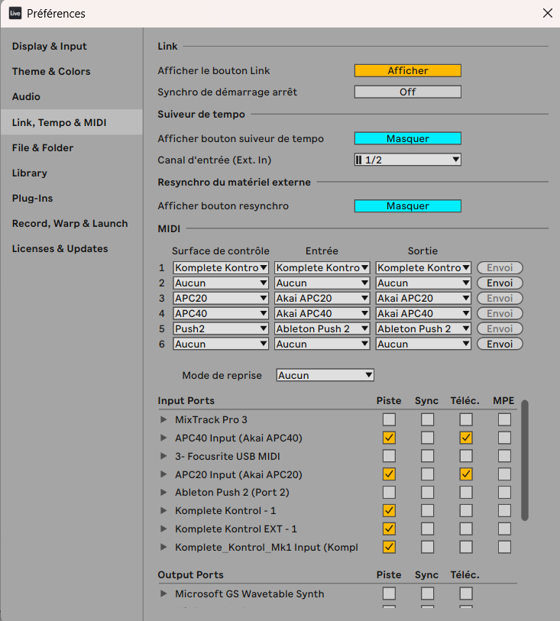Enable Sync for MixTrack Pro 3 input
Viewport: 560px width, 621px height.
pos(427,419)
